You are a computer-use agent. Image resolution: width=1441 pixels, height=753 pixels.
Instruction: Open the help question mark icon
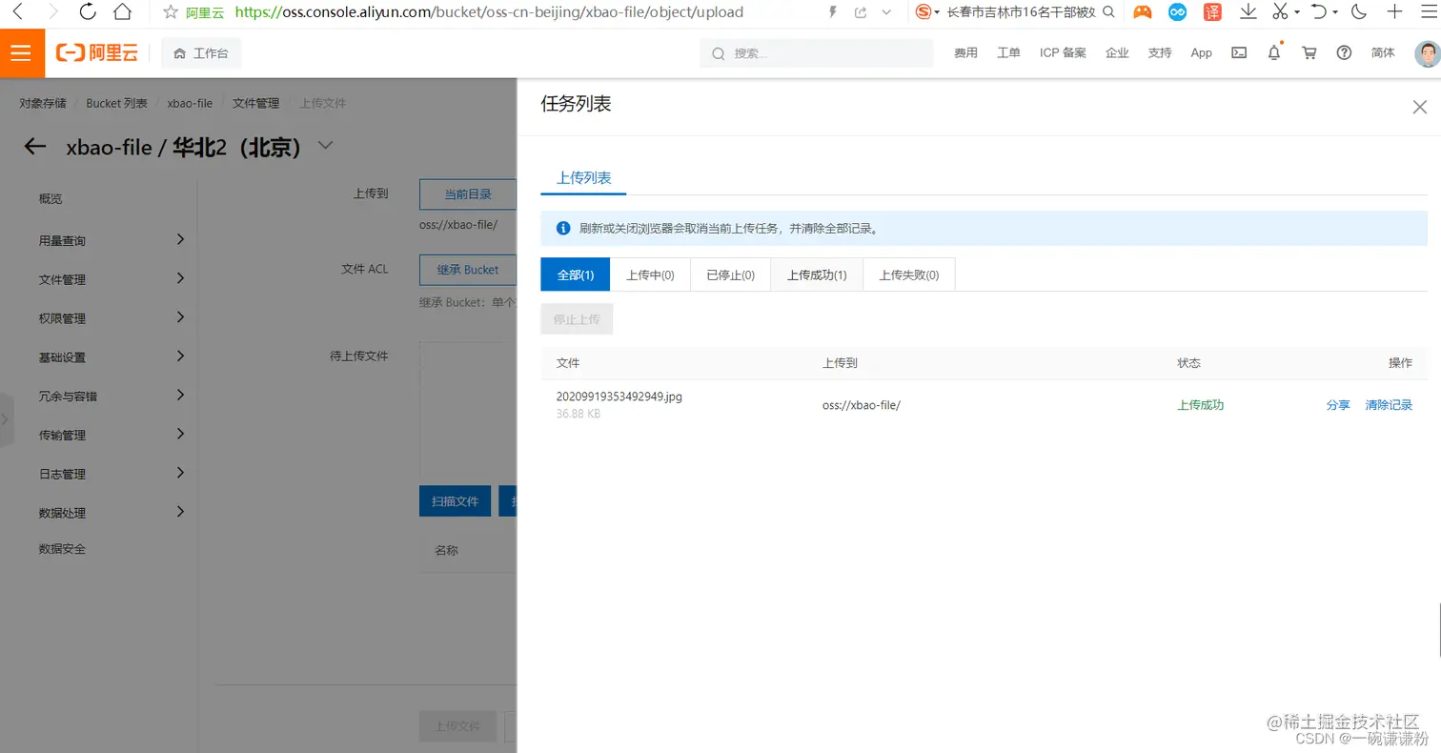coord(1344,53)
